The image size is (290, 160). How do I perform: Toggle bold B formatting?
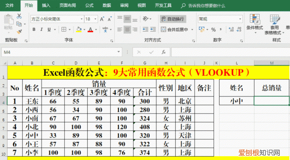34,29
